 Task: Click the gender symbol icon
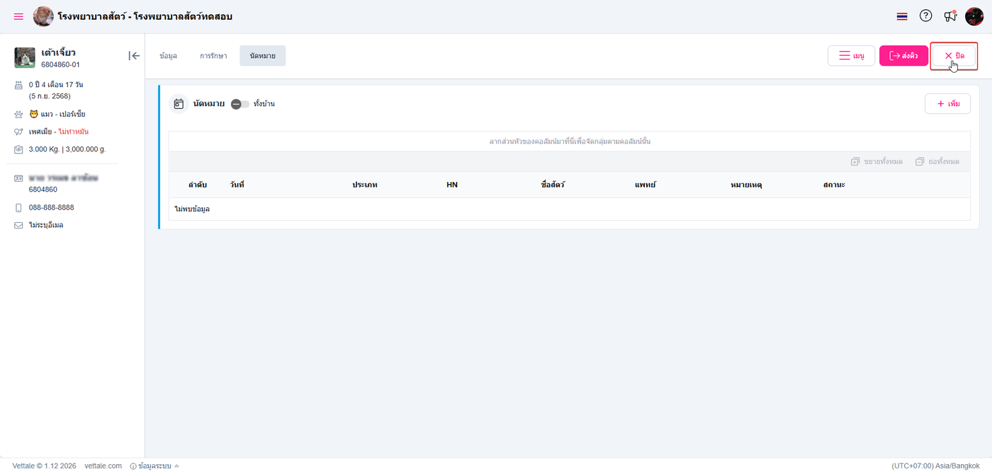click(x=18, y=132)
